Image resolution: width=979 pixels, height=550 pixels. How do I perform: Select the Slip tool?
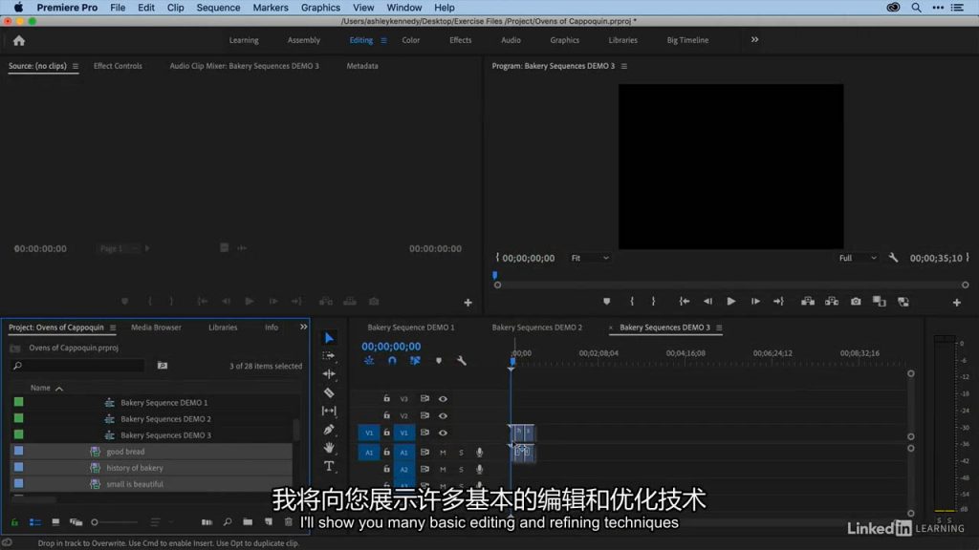pyautogui.click(x=329, y=411)
